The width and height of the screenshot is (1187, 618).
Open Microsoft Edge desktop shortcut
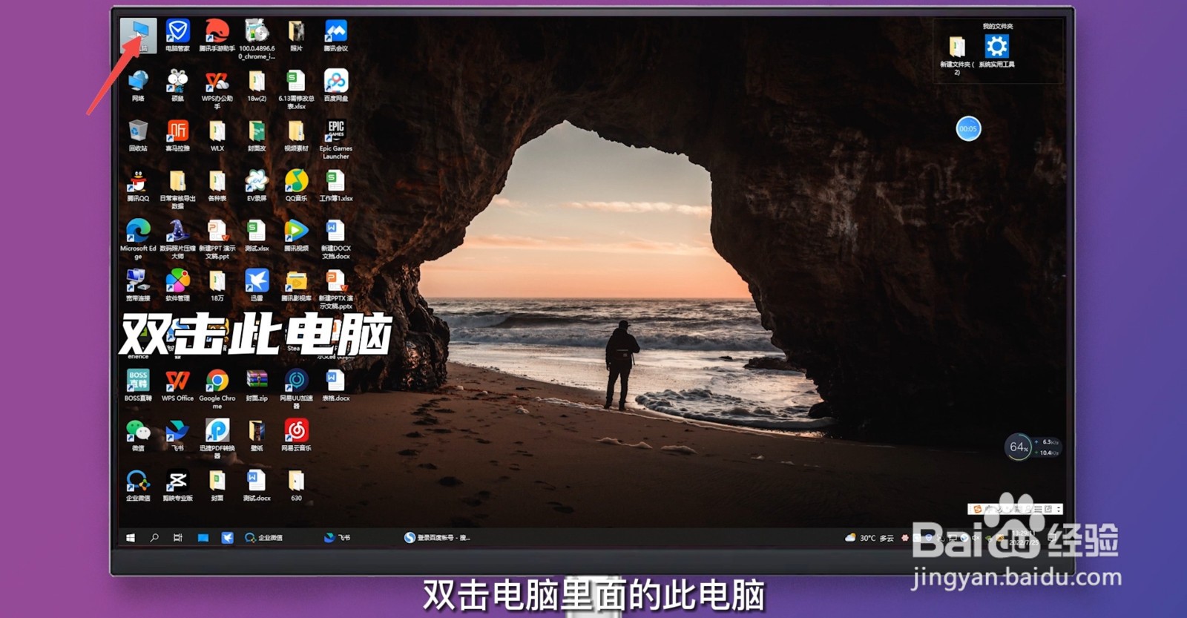(138, 239)
